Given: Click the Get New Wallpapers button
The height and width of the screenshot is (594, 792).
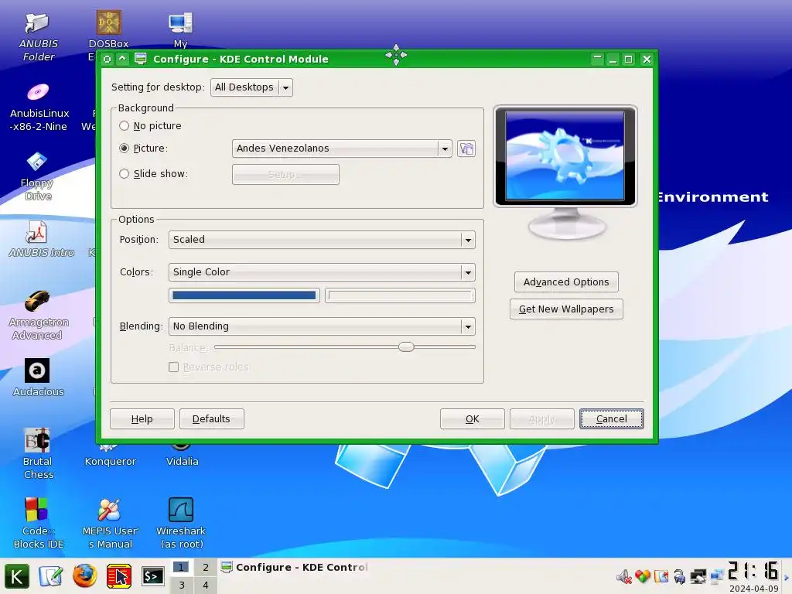Looking at the screenshot, I should (566, 309).
